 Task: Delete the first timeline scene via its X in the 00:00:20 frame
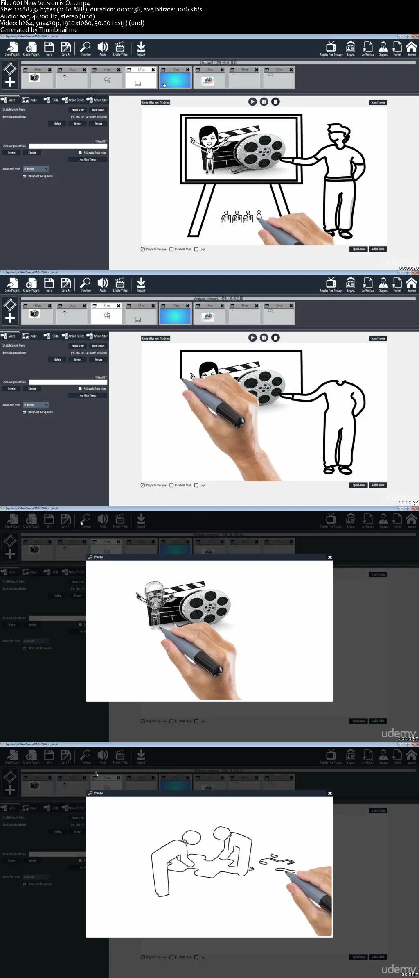pos(50,70)
